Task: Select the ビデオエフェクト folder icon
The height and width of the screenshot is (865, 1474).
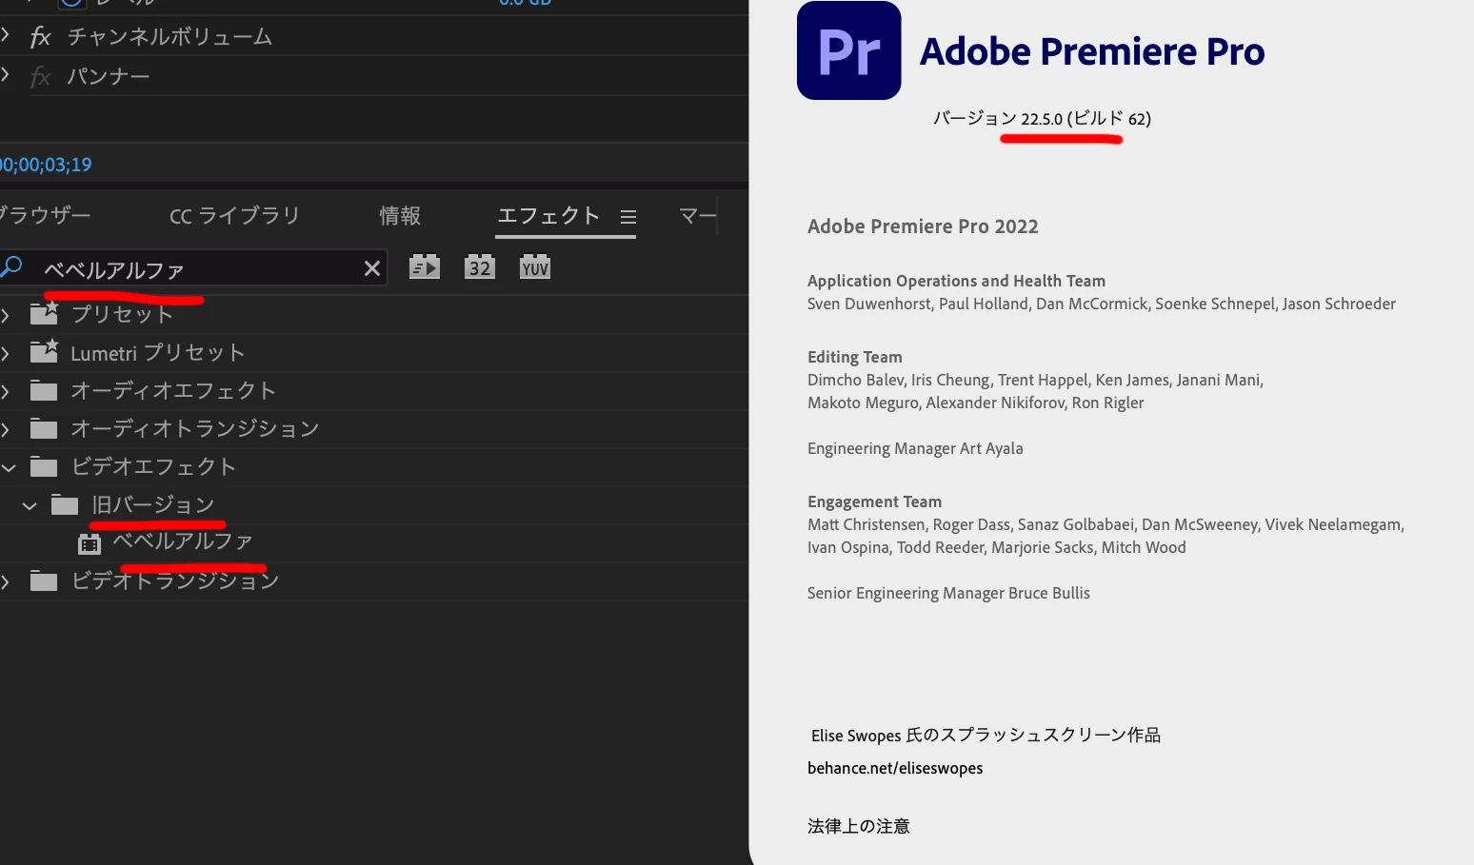Action: (44, 466)
